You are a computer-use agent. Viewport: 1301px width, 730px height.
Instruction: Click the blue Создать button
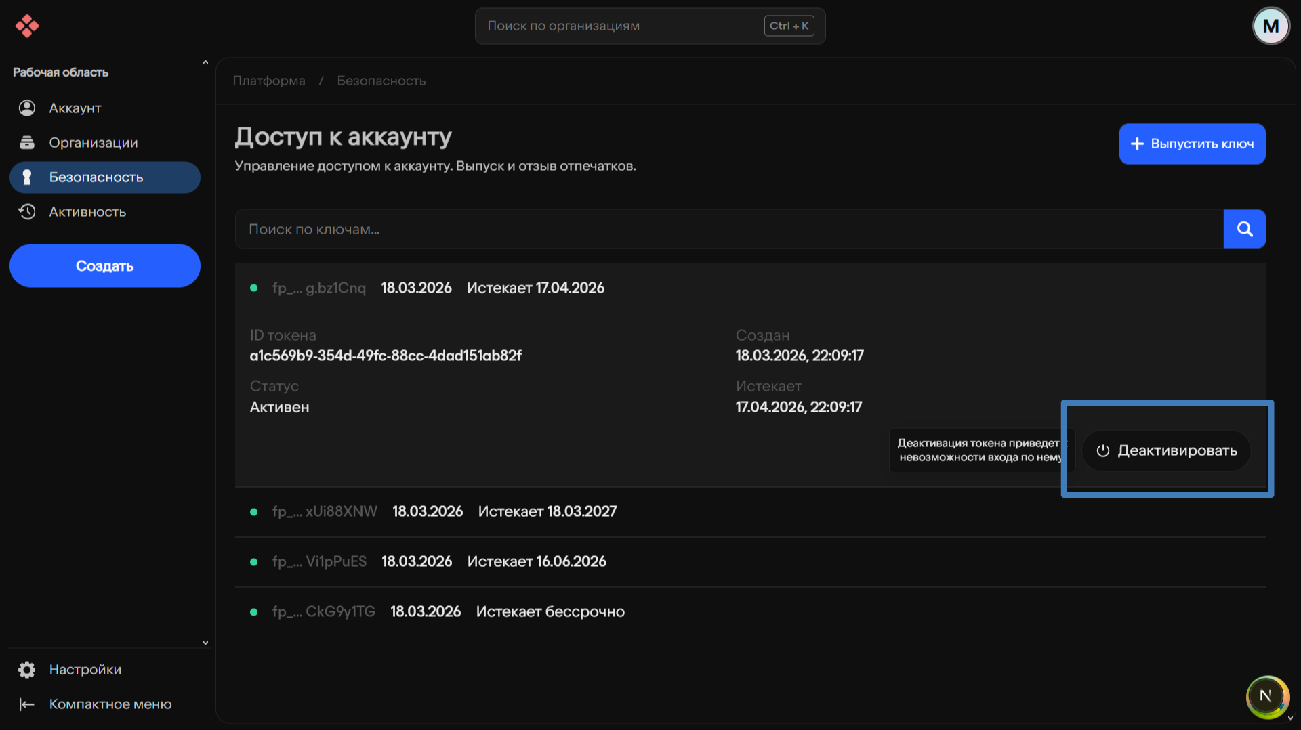click(x=104, y=266)
